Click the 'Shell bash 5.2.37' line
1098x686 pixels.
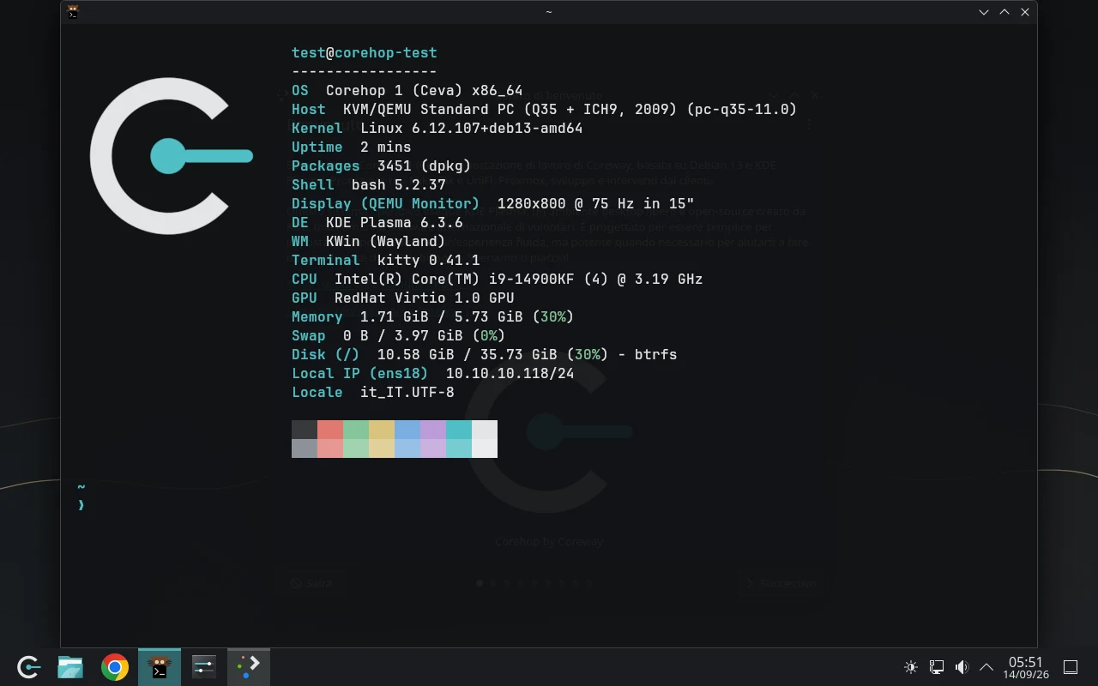(x=369, y=185)
